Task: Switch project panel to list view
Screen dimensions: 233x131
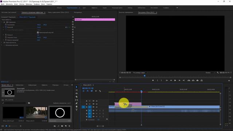Action: click(x=3, y=126)
